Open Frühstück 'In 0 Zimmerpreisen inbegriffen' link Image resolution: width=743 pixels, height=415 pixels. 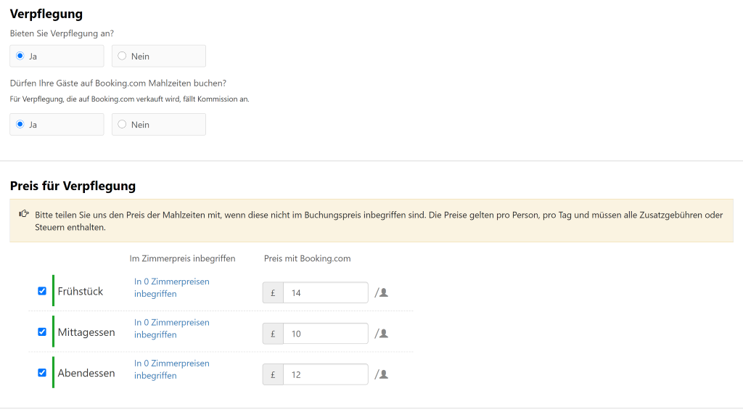pyautogui.click(x=171, y=287)
